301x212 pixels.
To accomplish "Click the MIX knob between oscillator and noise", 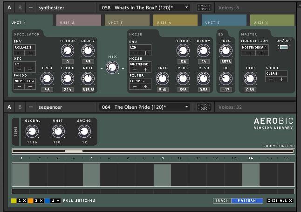I will point(112,67).
